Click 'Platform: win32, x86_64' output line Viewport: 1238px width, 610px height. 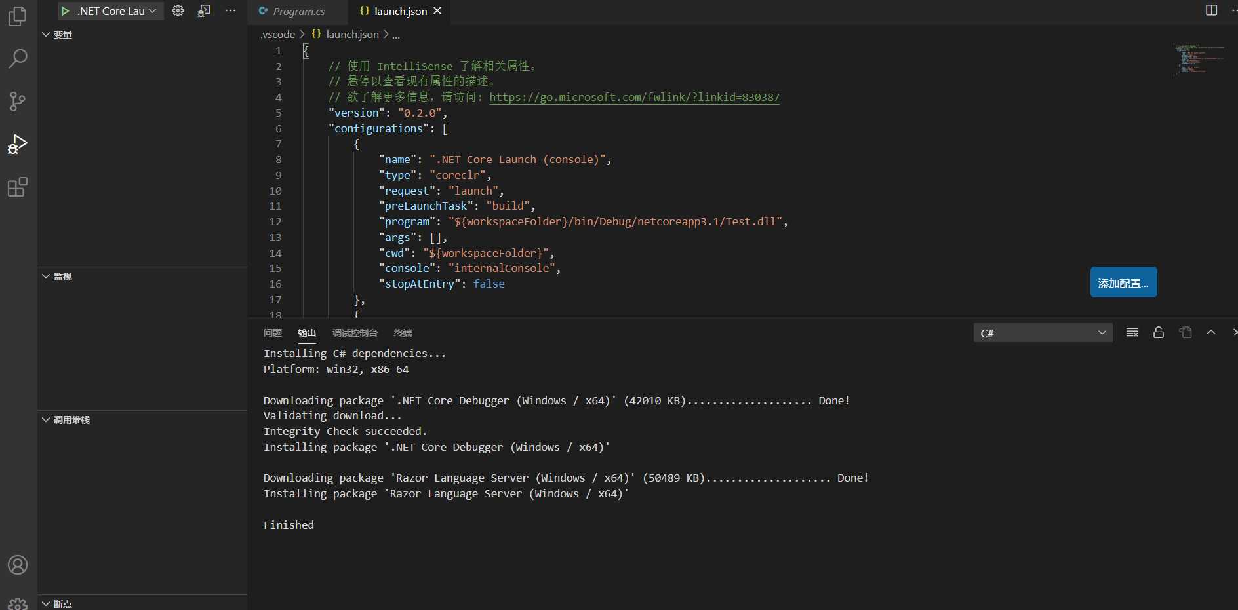[336, 369]
